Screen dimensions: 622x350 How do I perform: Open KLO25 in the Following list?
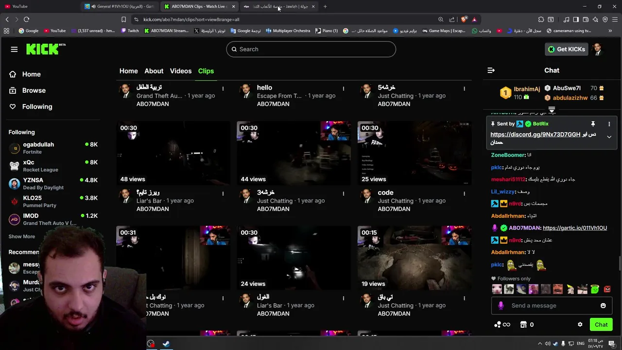coord(53,201)
